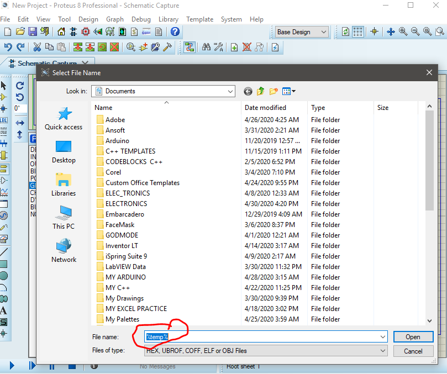Screen dimensions: 447x374
Task: Select the My Palettes folder
Action: pos(122,319)
